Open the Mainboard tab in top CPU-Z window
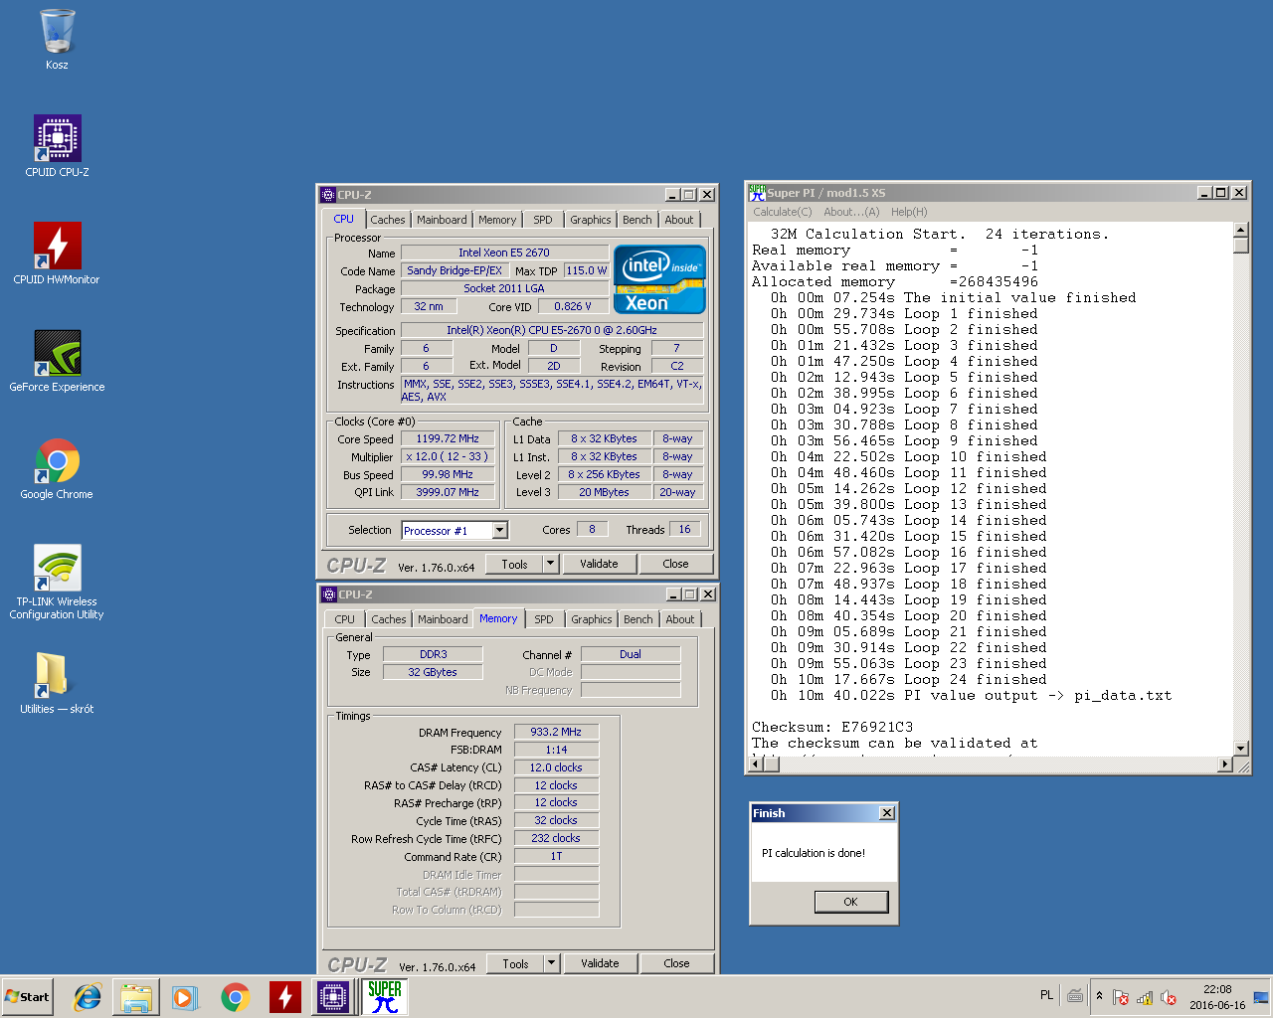This screenshot has height=1018, width=1273. click(442, 220)
